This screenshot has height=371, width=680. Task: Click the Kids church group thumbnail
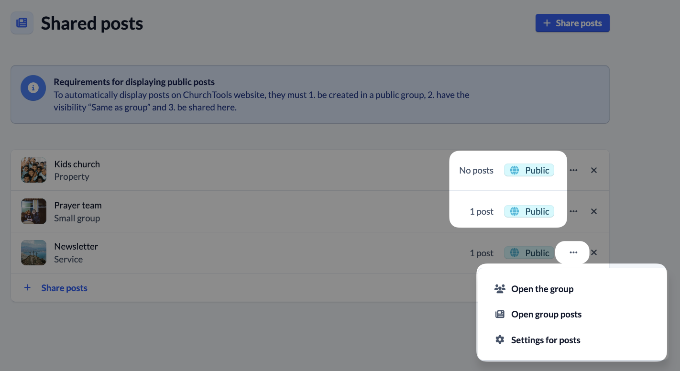pos(34,170)
